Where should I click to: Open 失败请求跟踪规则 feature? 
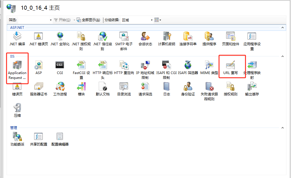pos(209,91)
